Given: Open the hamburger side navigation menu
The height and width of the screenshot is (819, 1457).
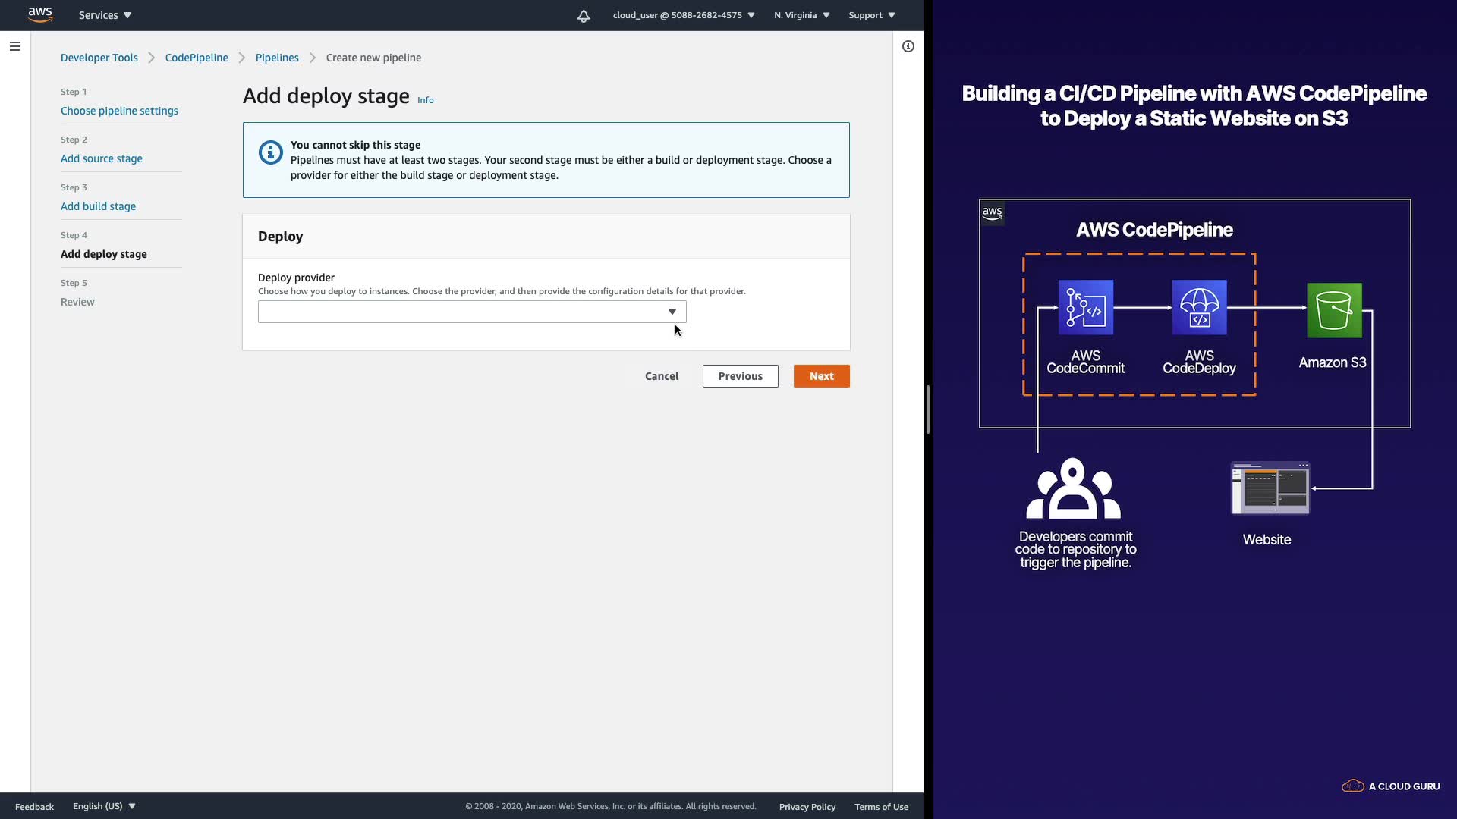Looking at the screenshot, I should pos(14,46).
